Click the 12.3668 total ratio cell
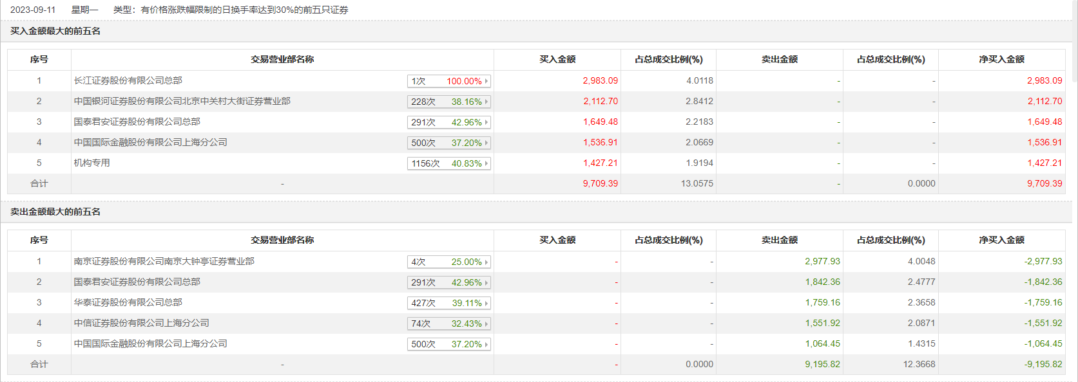1078x382 pixels. tap(919, 364)
